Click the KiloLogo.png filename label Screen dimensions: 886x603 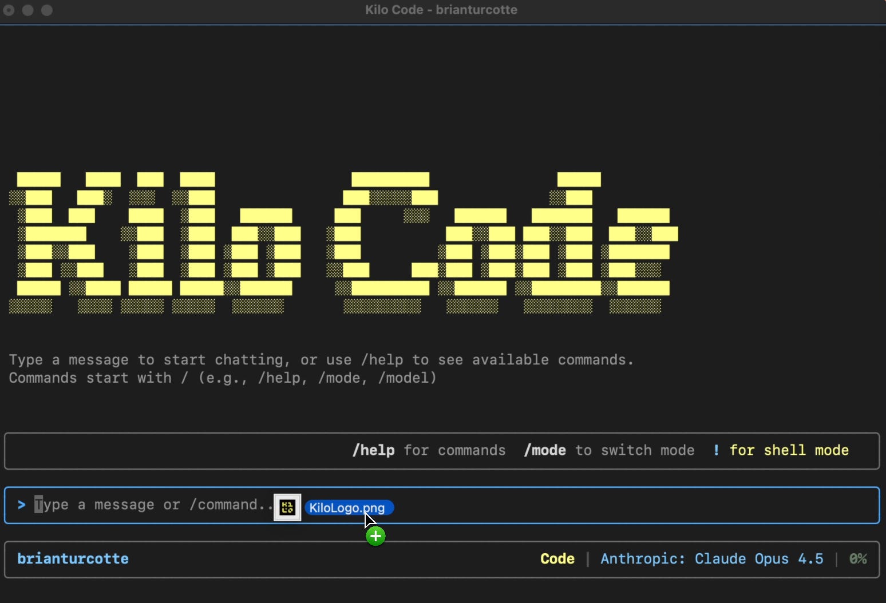[349, 507]
